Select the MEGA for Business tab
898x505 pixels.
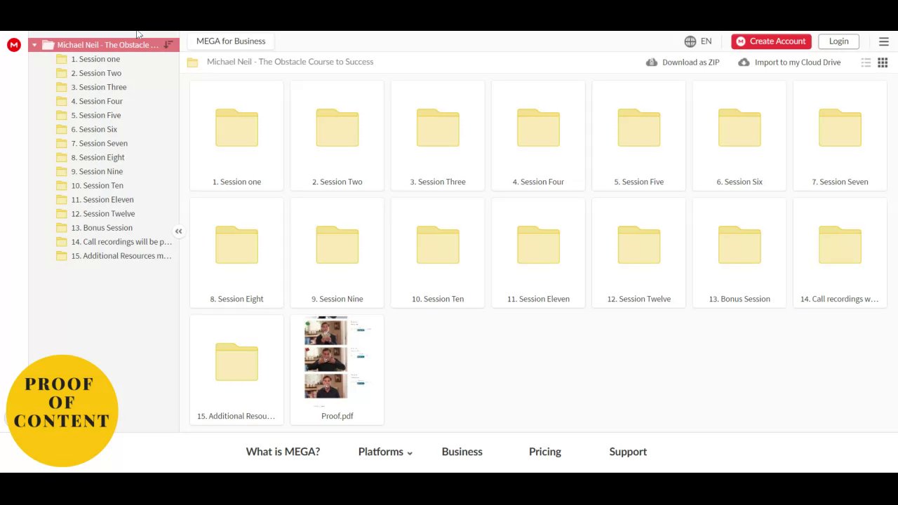pyautogui.click(x=231, y=41)
